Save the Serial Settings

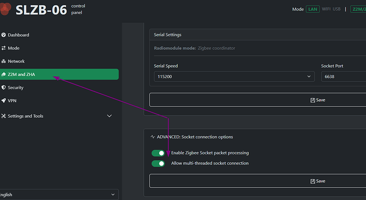point(258,100)
